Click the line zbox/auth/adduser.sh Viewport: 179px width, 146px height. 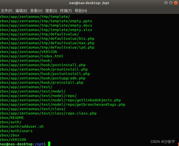coord(22,127)
